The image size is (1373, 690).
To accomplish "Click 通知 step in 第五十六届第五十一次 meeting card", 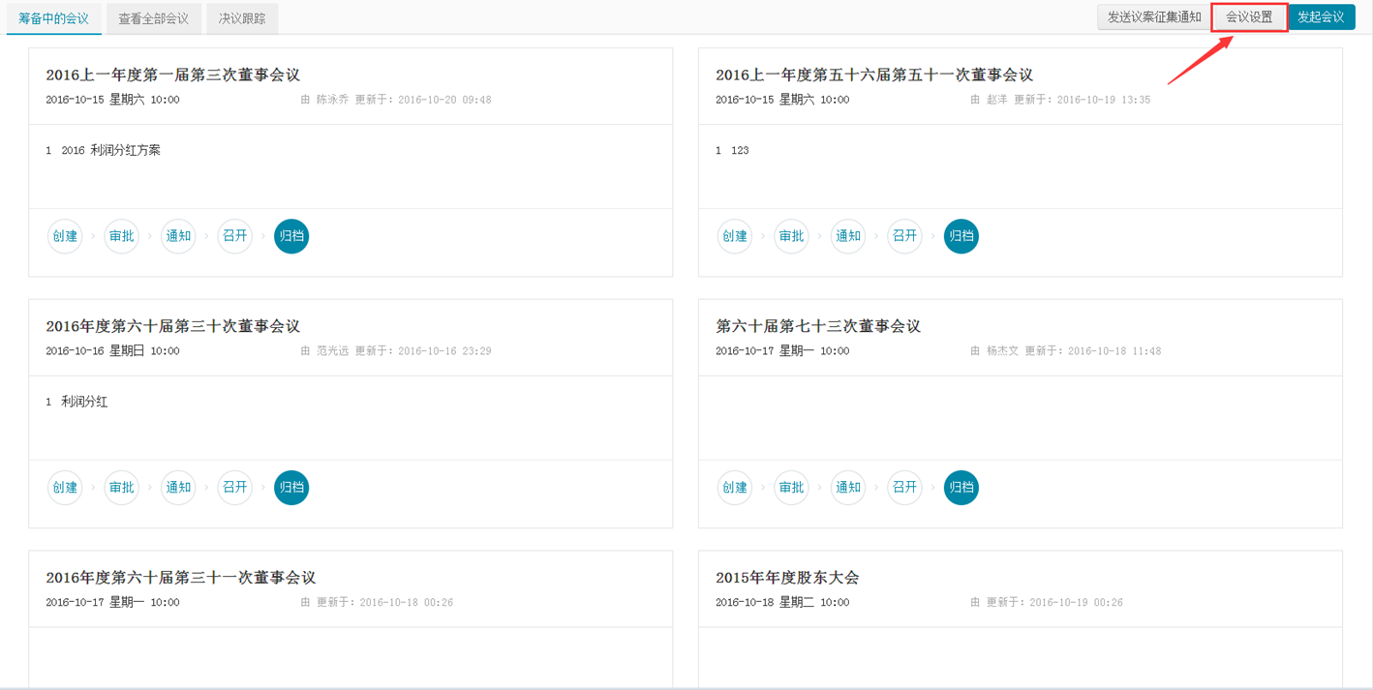I will [x=848, y=236].
